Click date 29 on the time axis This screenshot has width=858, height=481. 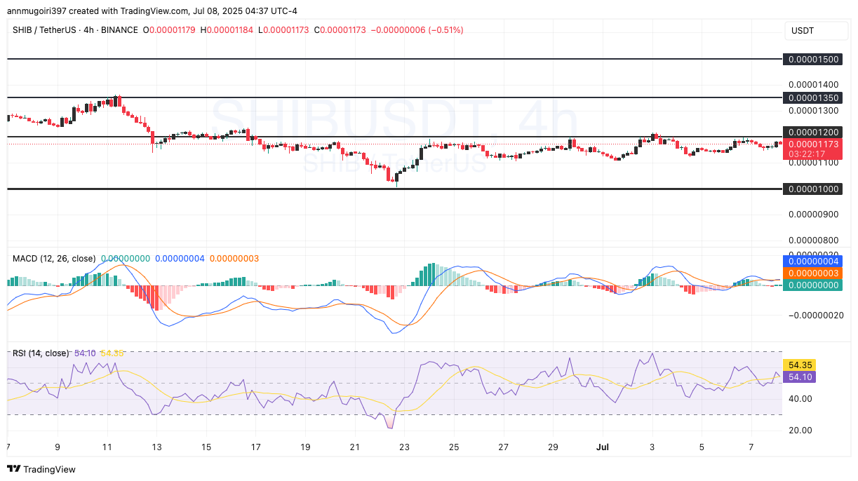553,447
